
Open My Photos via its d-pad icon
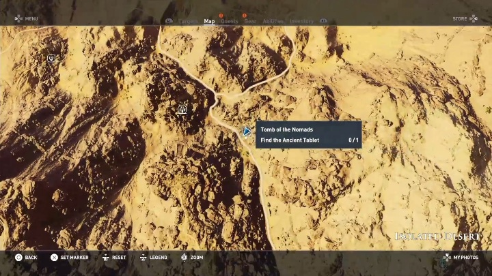click(447, 257)
